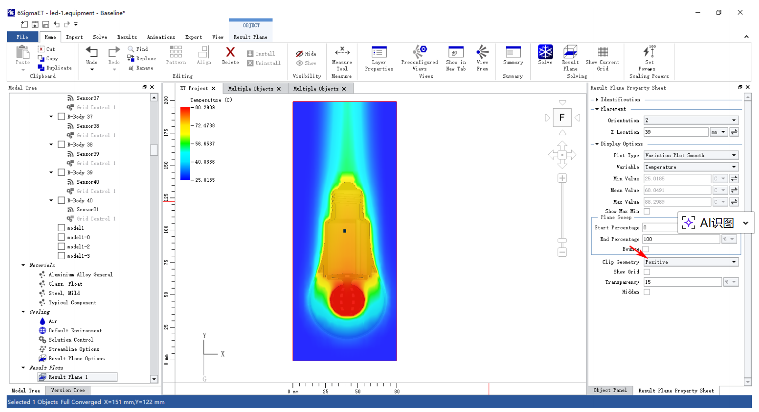
Task: Click the Result Plane ribbon icon
Action: (570, 52)
